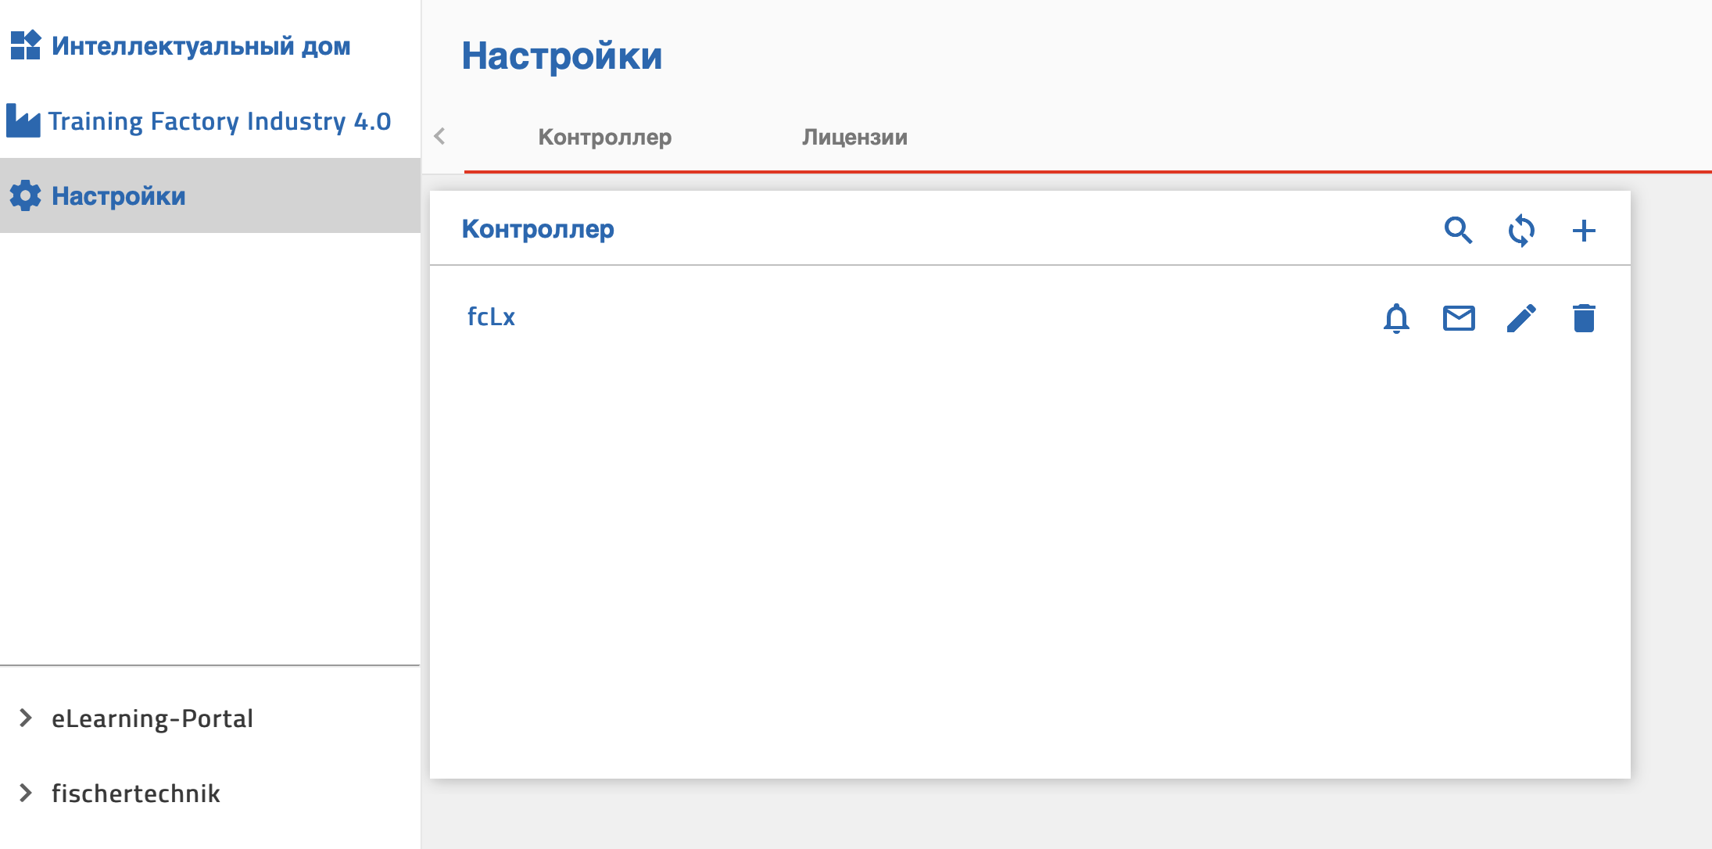Select Настройки in the sidebar

pyautogui.click(x=119, y=196)
